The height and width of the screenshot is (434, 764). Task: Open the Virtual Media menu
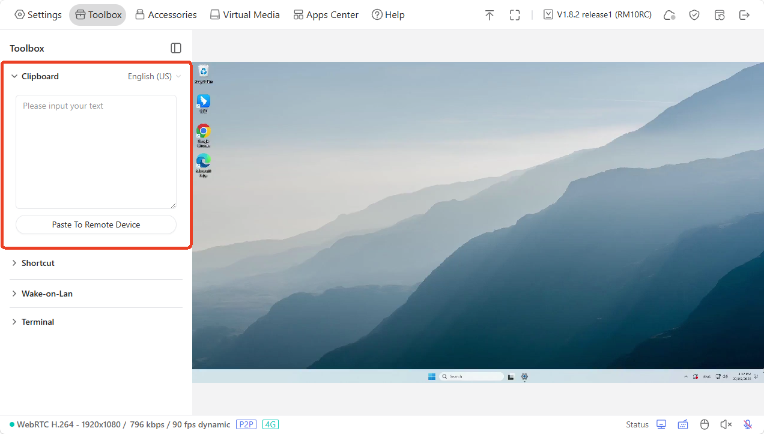click(244, 15)
